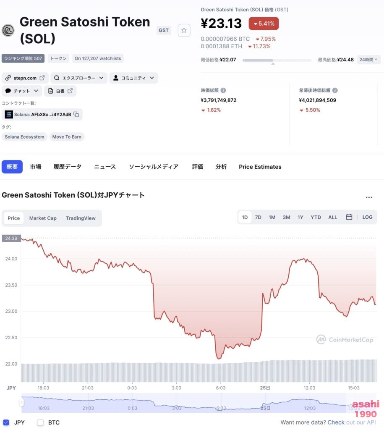Image resolution: width=384 pixels, height=430 pixels.
Task: Show the TradingView chart
Action: 81,218
